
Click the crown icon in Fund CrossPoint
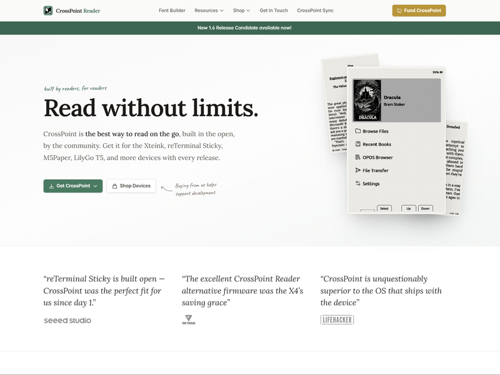point(399,11)
